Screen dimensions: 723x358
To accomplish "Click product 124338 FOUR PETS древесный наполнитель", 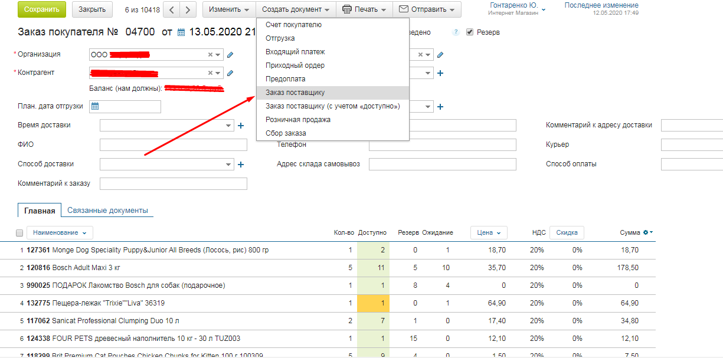I will pyautogui.click(x=133, y=339).
